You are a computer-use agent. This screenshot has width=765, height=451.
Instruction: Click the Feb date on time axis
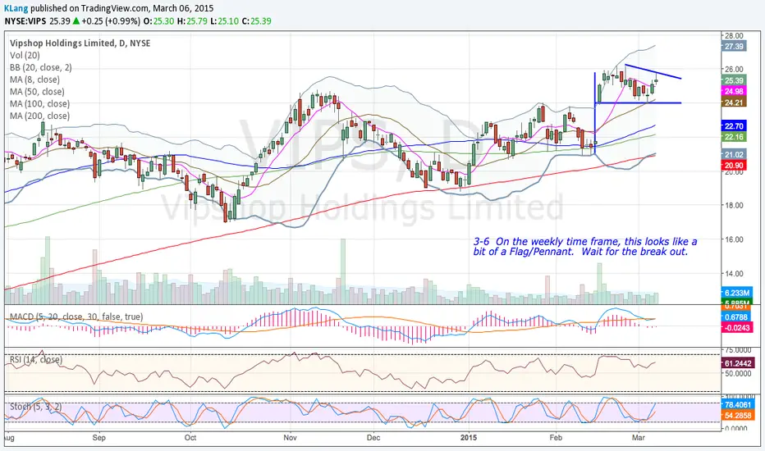click(556, 438)
